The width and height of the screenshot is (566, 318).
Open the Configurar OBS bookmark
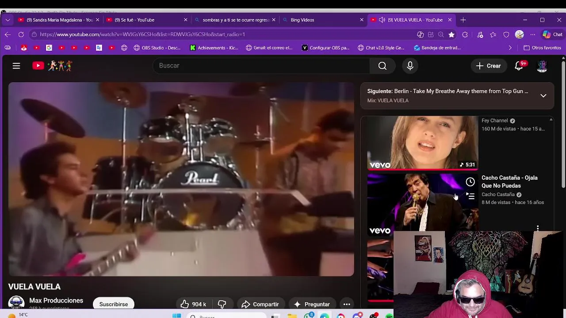325,48
